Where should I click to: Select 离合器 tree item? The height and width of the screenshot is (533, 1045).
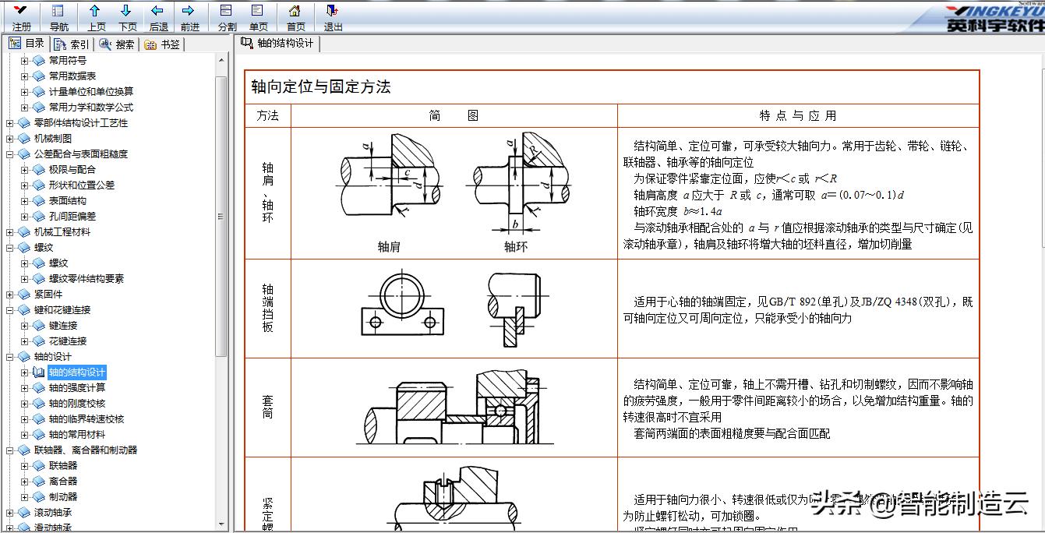click(63, 481)
